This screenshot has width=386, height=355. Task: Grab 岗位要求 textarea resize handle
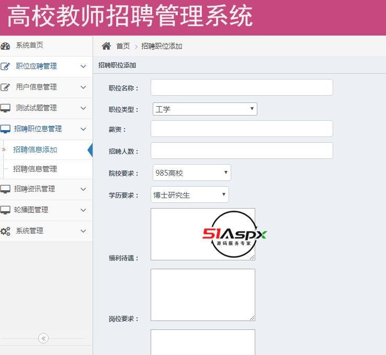coord(252,318)
